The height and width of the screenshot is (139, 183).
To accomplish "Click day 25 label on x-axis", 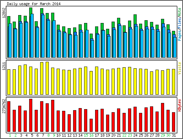I will click(x=141, y=135).
